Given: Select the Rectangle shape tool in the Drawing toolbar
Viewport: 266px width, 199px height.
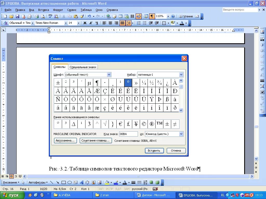Looking at the screenshot, I should click(x=64, y=182).
